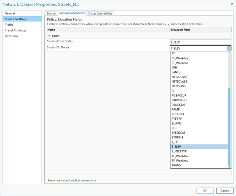The height and width of the screenshot is (196, 236).
Task: Choose FT_Weekday from the dropdown list
Action: point(180,58)
